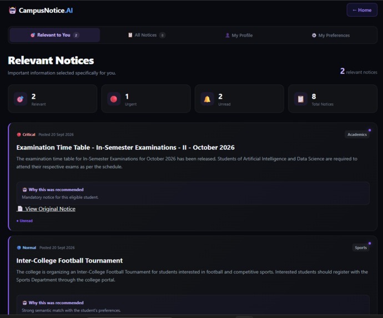Click the '2 relevant notices' counter text
The width and height of the screenshot is (383, 318).
tap(359, 72)
